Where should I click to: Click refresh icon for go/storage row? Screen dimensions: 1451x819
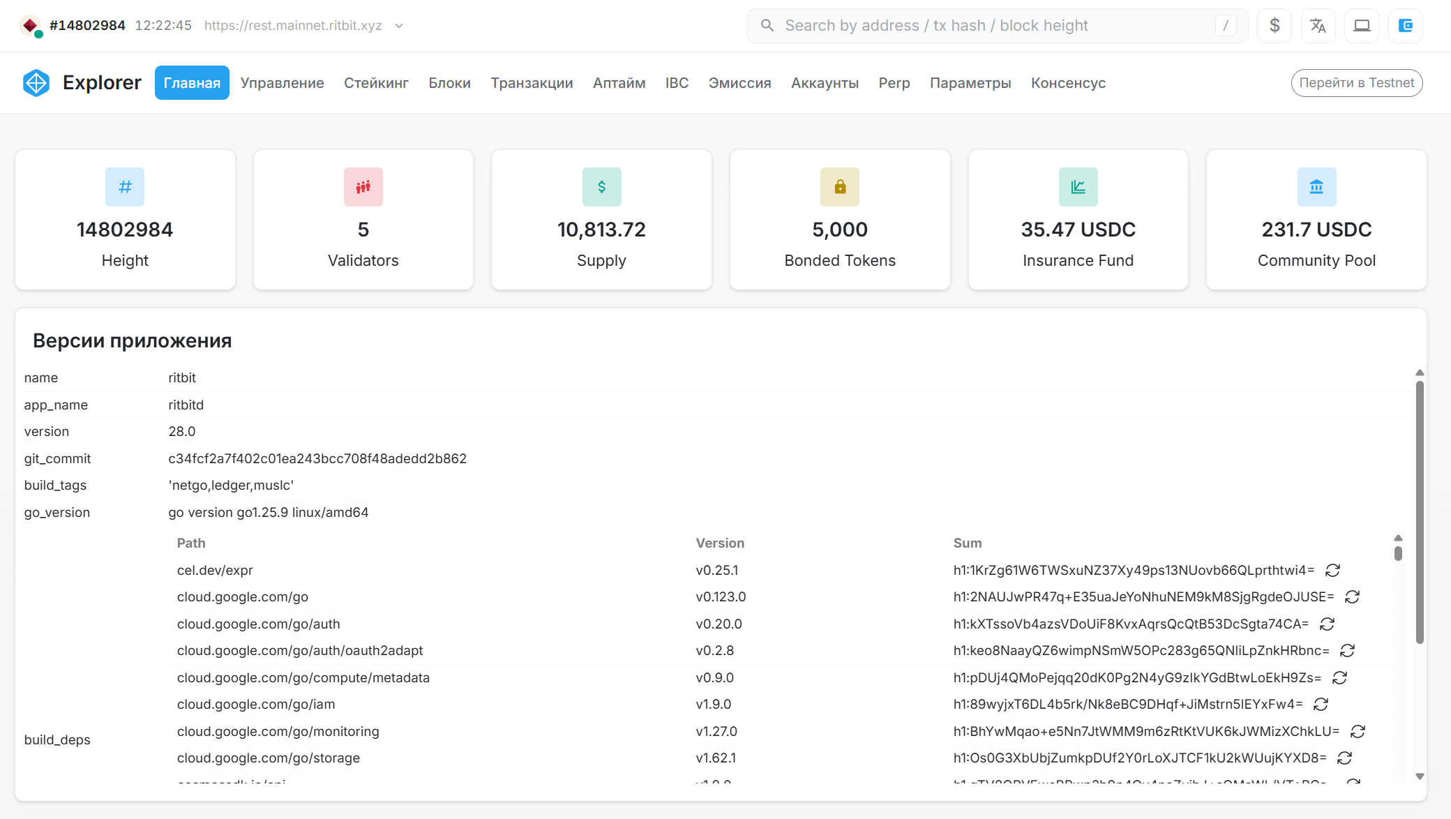pyautogui.click(x=1344, y=758)
